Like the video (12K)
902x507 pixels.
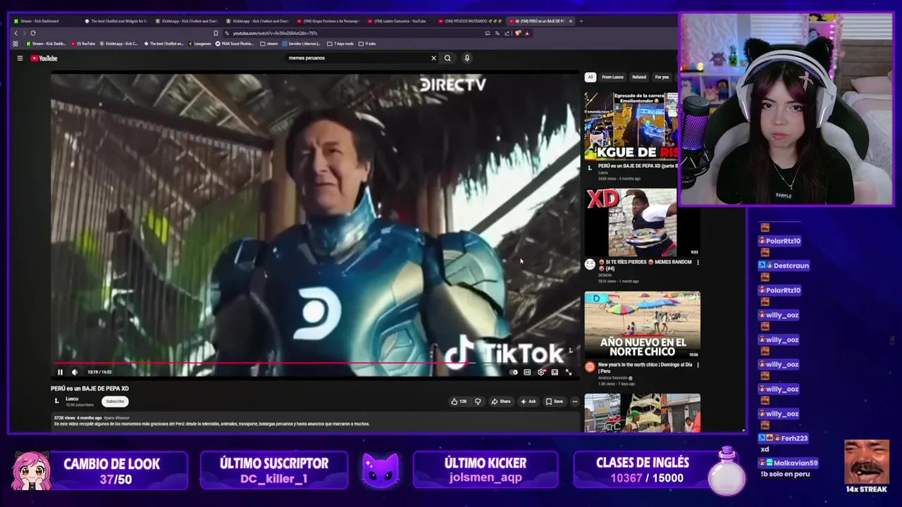459,401
